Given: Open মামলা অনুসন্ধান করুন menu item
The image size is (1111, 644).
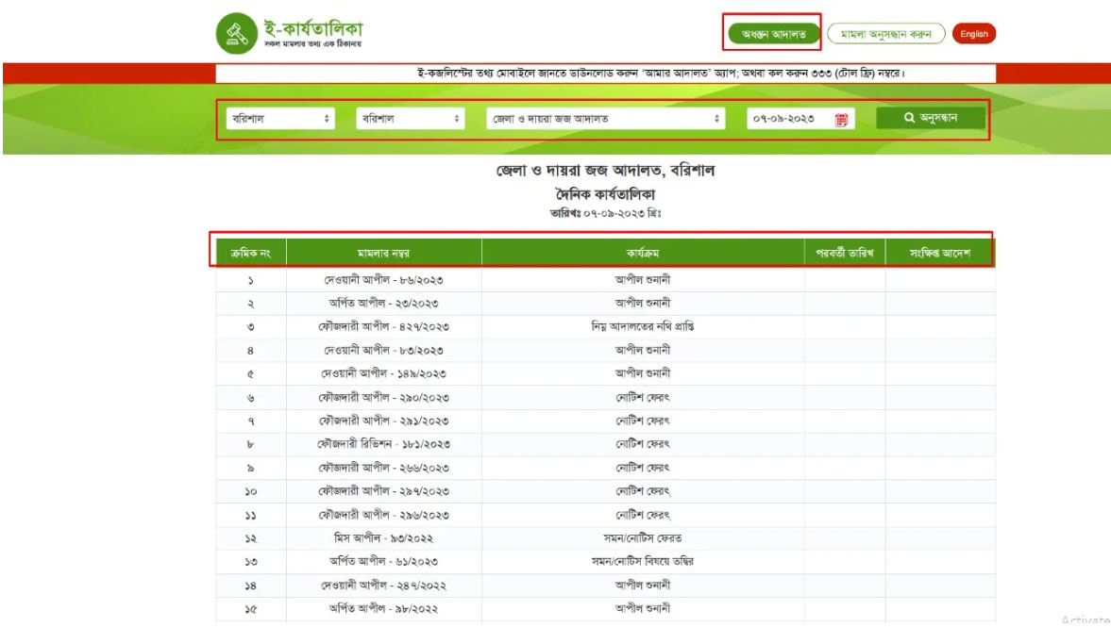Looking at the screenshot, I should 886,35.
